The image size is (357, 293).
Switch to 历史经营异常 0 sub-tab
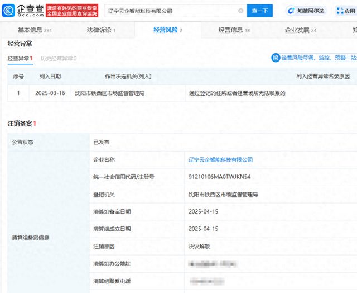(x=59, y=58)
